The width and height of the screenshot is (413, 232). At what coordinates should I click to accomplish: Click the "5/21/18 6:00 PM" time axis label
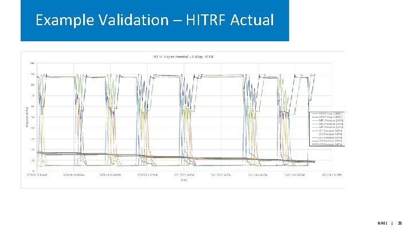[x=294, y=175]
